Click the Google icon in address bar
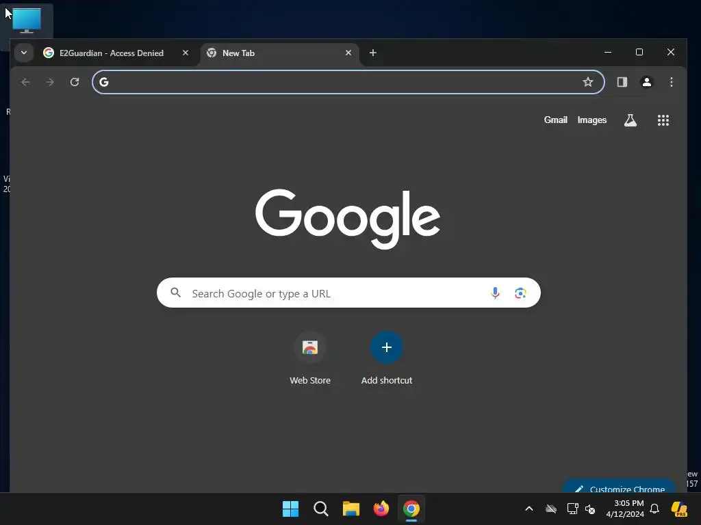Screen dimensions: 701x525 pos(104,82)
